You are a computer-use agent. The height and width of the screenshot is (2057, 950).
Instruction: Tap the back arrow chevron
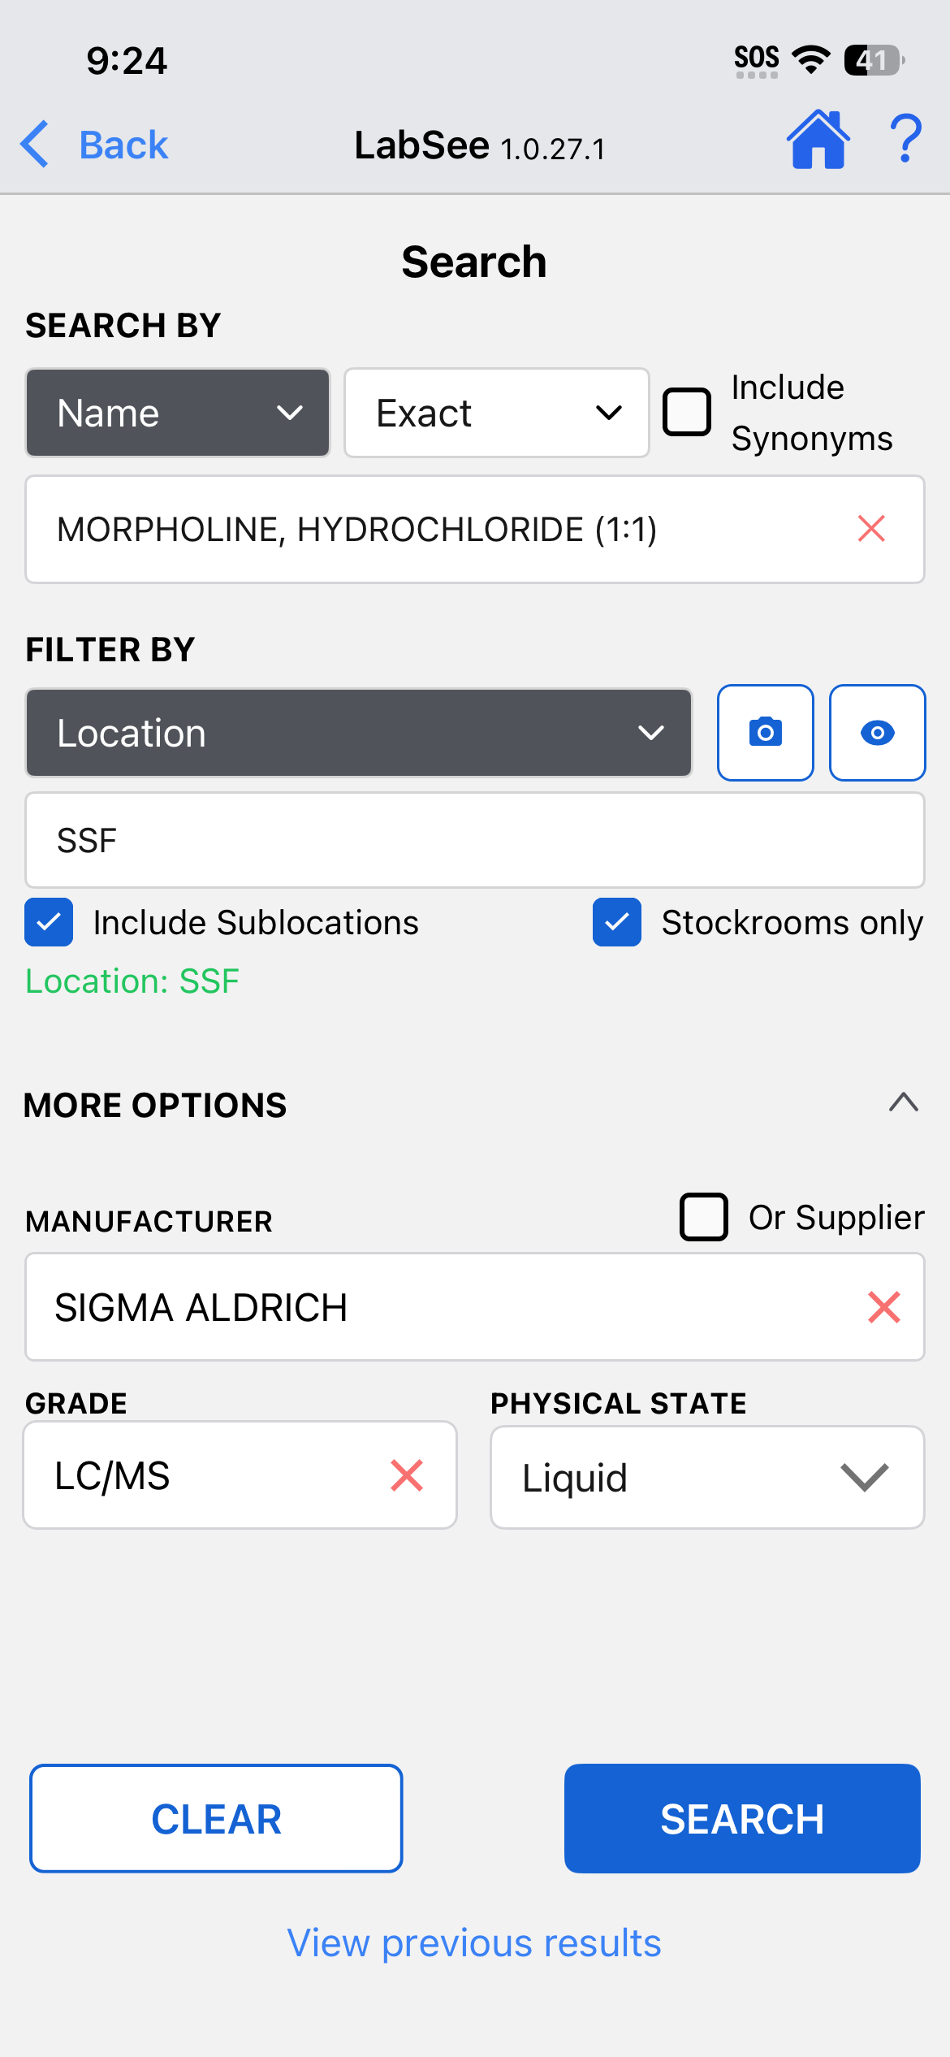36,145
